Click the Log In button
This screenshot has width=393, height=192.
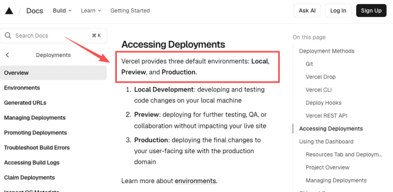[x=338, y=10]
